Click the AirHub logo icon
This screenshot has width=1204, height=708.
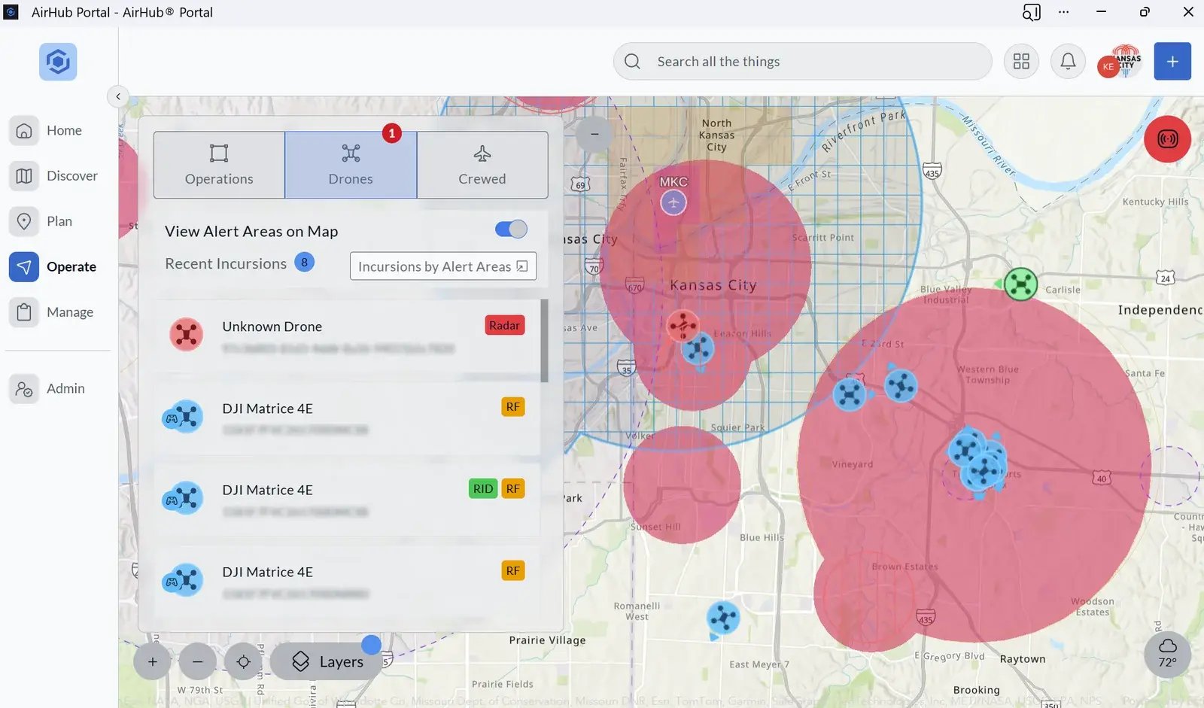coord(58,62)
